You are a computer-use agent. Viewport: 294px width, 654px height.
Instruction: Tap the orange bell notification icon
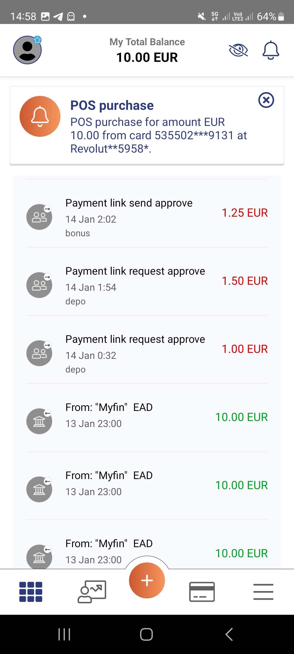[x=40, y=116]
